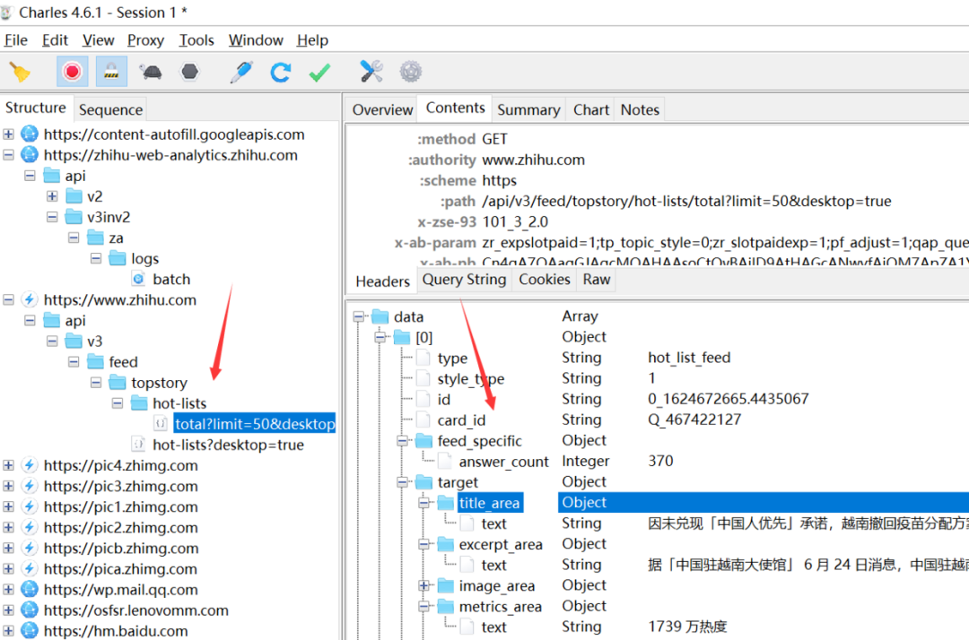Image resolution: width=969 pixels, height=640 pixels.
Task: Expand the v2 folder node
Action: pos(52,196)
